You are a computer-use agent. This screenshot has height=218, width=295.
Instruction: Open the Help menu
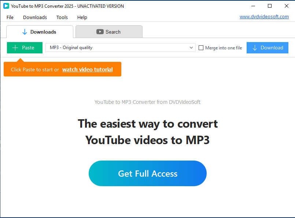82,18
